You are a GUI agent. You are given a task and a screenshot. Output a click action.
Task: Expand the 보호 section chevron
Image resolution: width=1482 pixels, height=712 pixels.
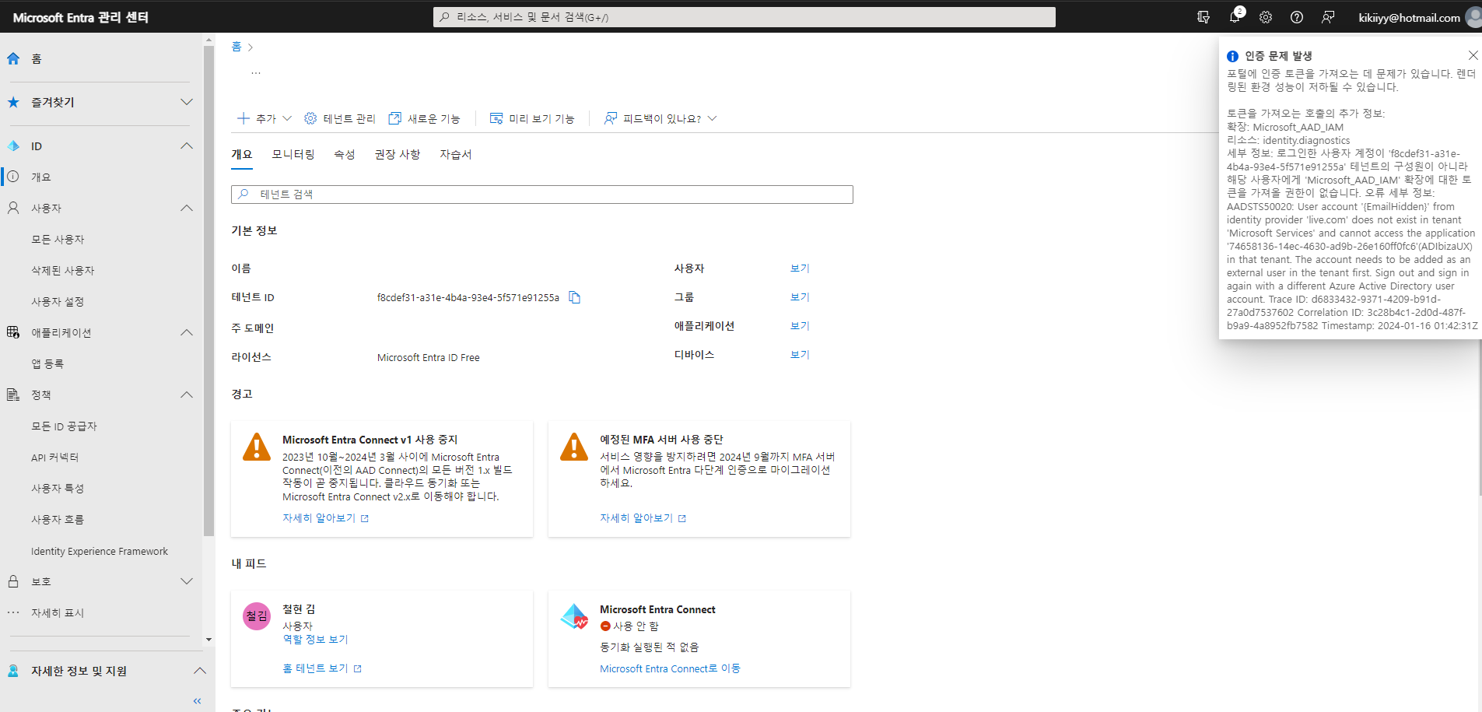(x=187, y=581)
